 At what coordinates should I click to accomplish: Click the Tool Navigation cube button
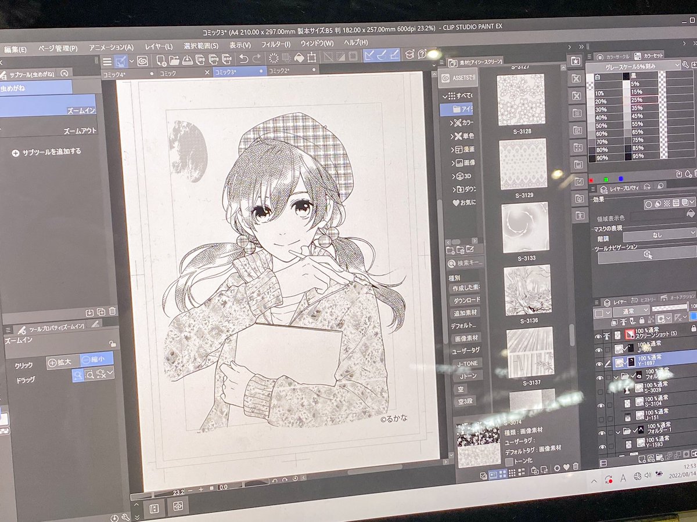[649, 255]
